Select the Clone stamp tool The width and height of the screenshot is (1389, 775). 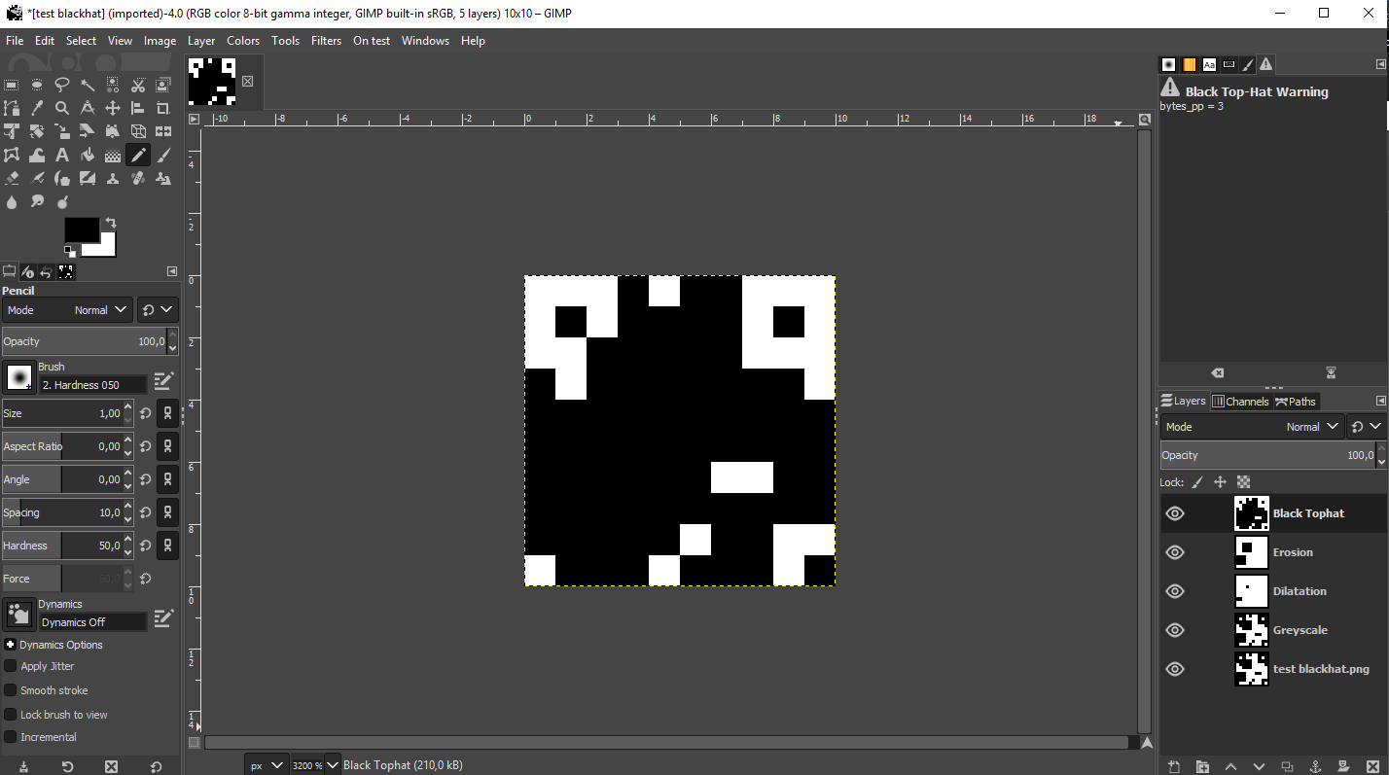(x=113, y=178)
